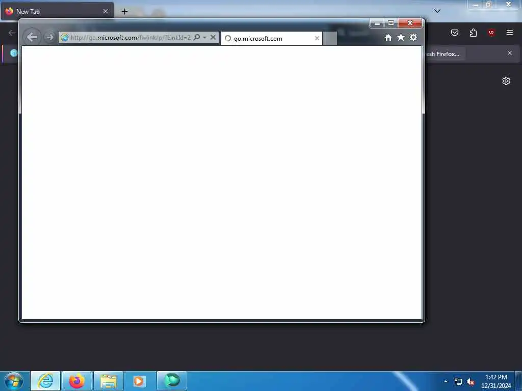Viewport: 522px width, 391px height.
Task: Click the green globe app taskbar icon
Action: pos(172,381)
